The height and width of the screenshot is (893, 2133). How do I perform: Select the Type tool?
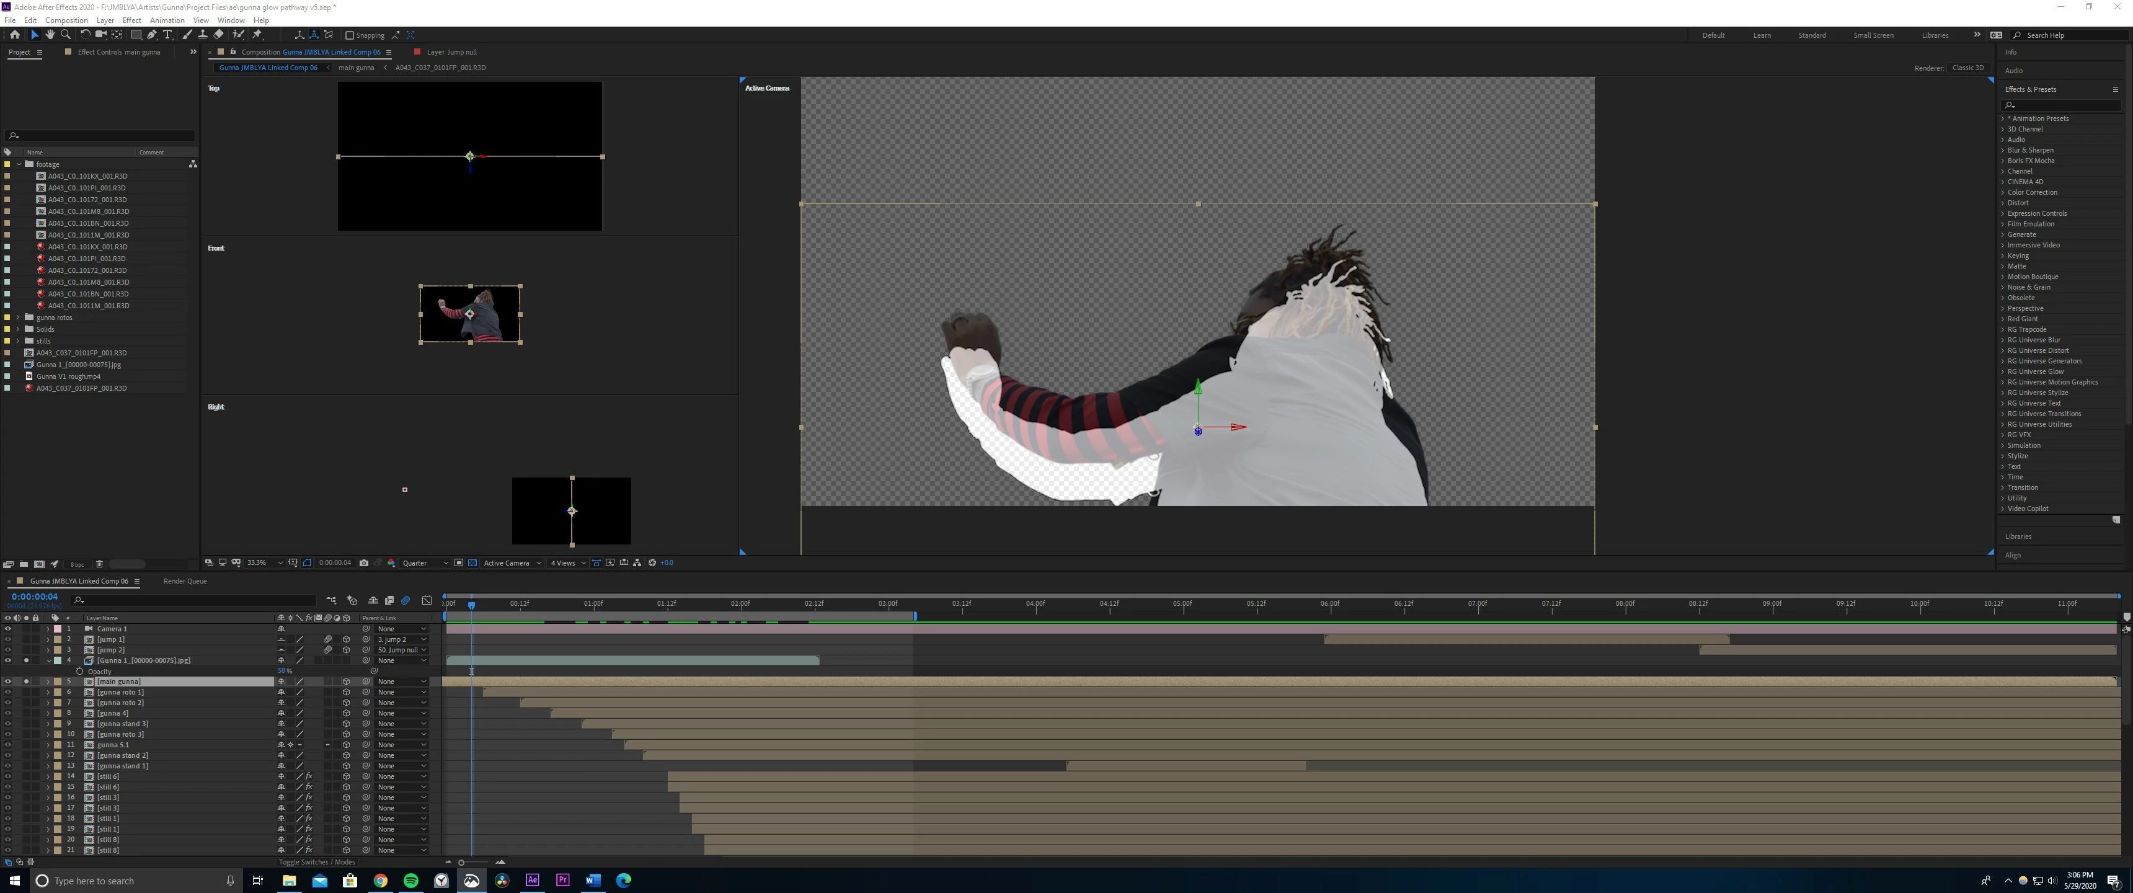pos(168,35)
